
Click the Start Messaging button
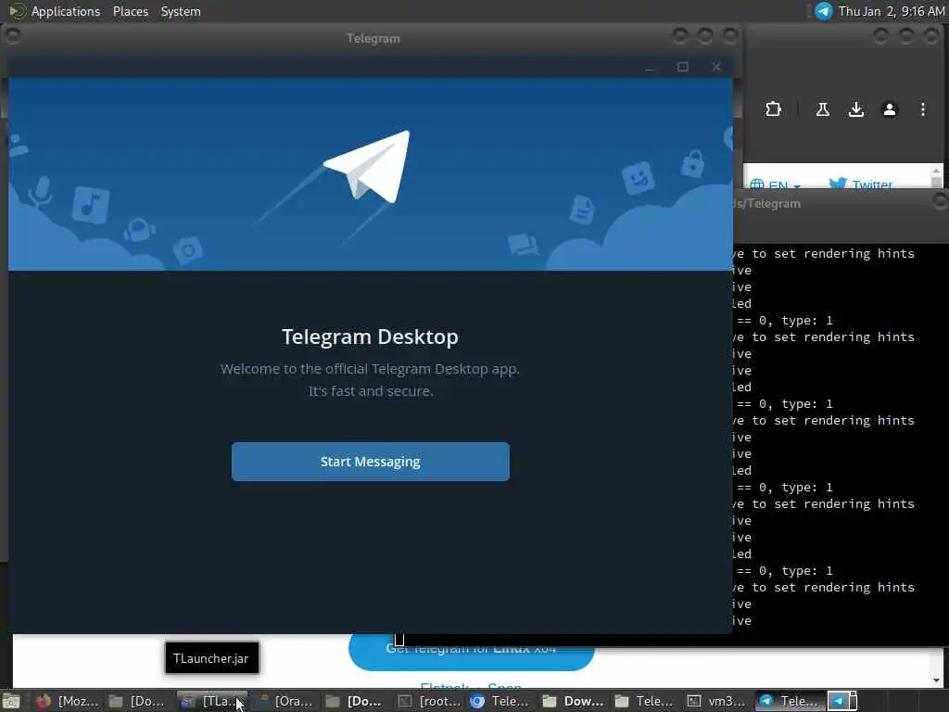pyautogui.click(x=370, y=462)
